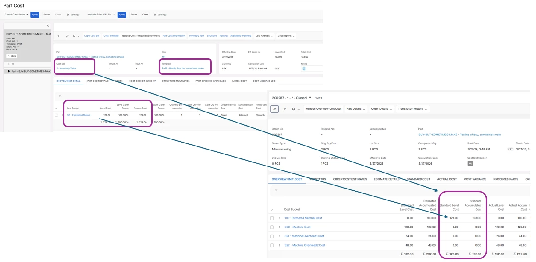
Task: Expand the Order Details menu
Action: click(x=381, y=109)
